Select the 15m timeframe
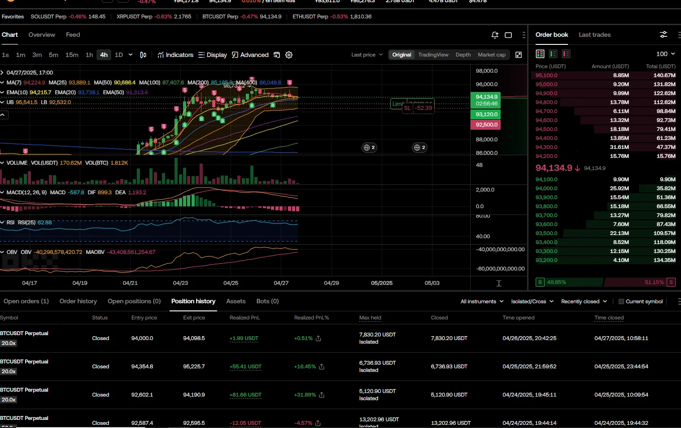 (72, 55)
